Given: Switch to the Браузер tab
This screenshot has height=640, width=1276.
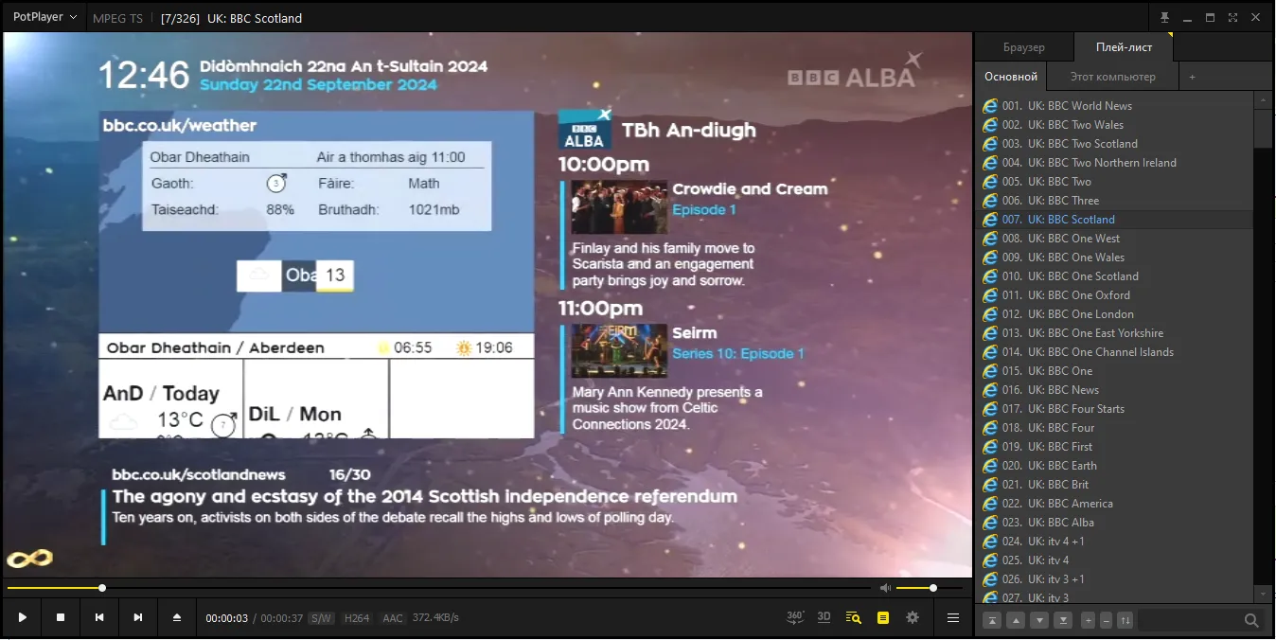Looking at the screenshot, I should 1024,47.
